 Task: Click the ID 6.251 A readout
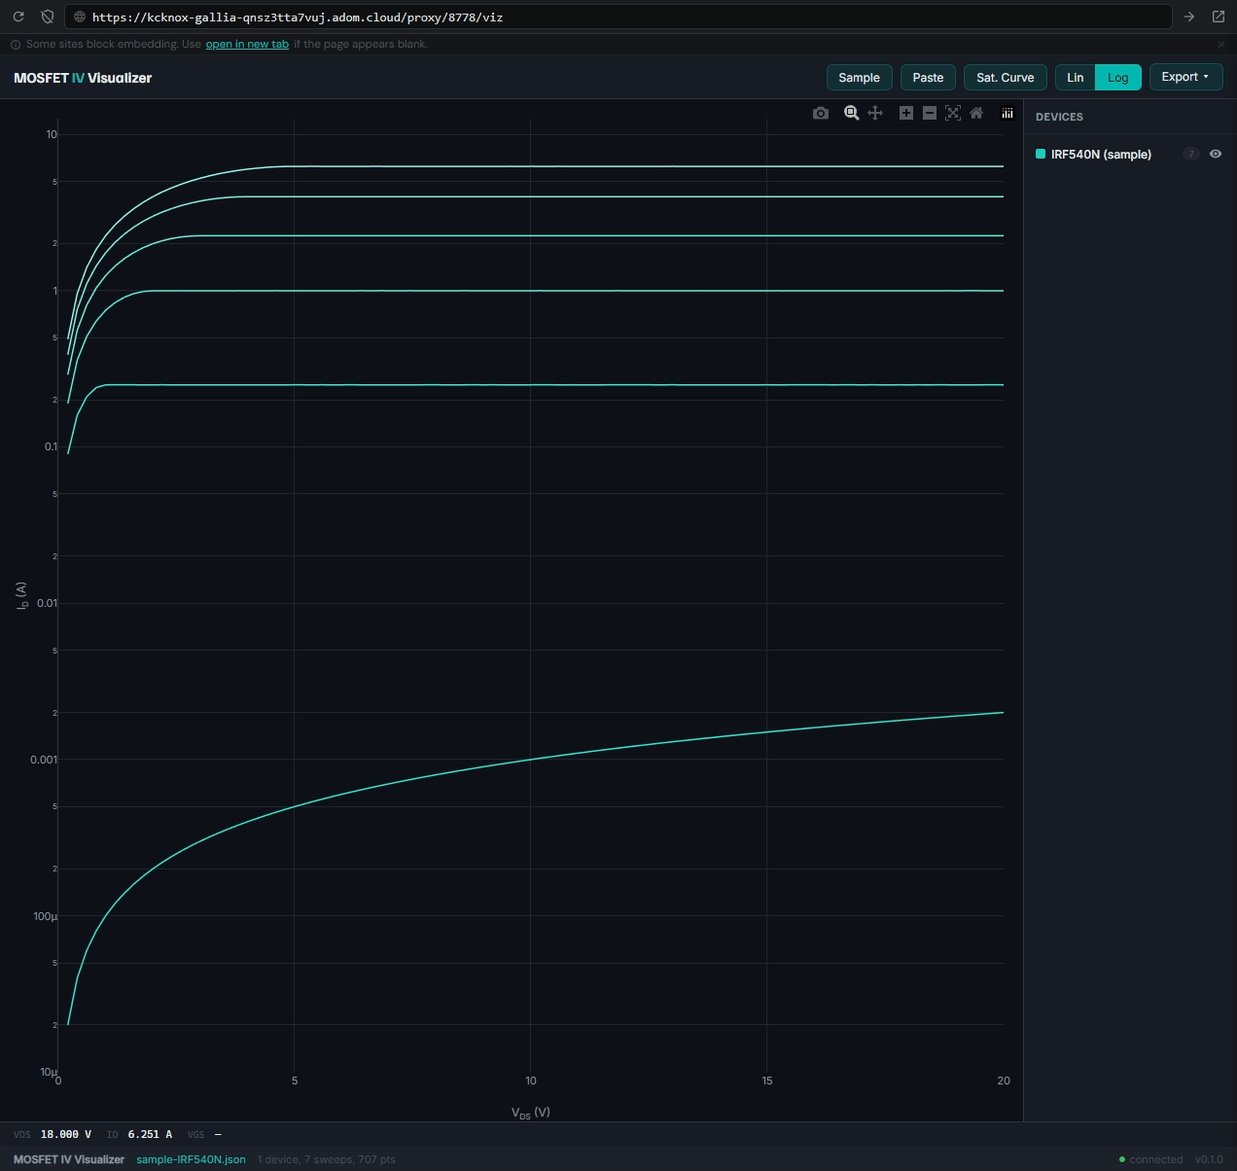tap(139, 1134)
